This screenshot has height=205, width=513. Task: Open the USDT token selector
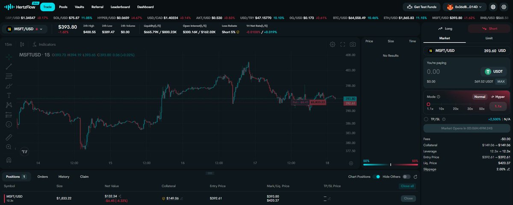(x=494, y=72)
